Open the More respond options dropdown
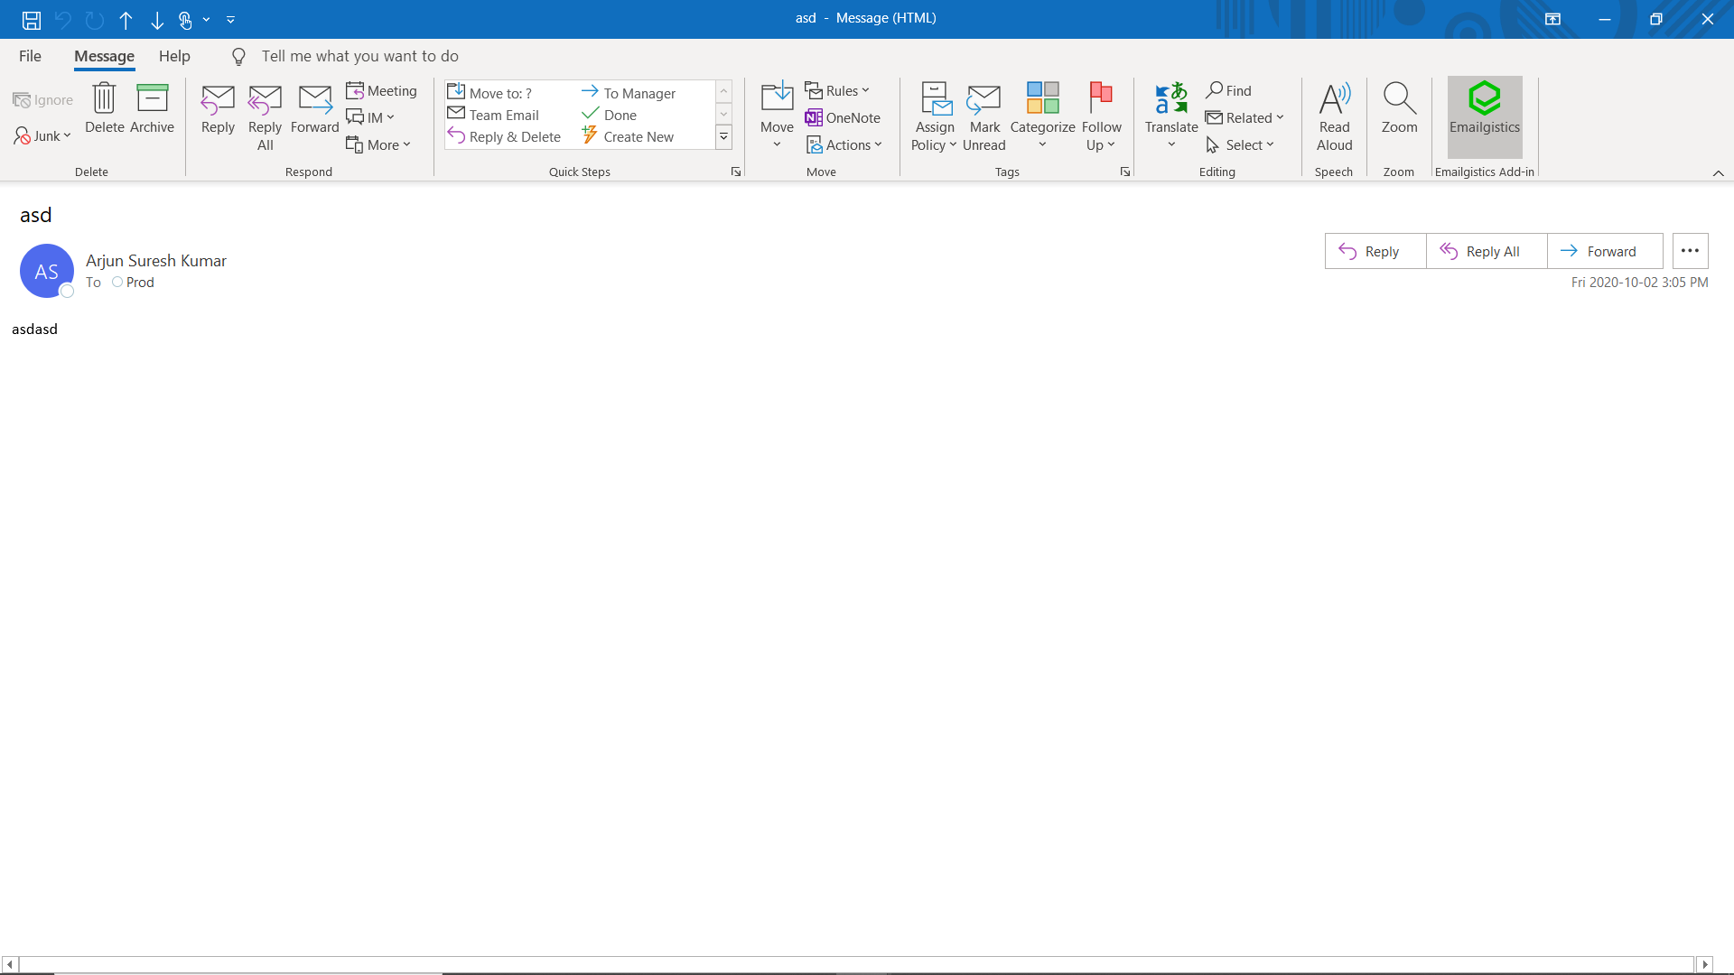The height and width of the screenshot is (975, 1734). [x=379, y=144]
